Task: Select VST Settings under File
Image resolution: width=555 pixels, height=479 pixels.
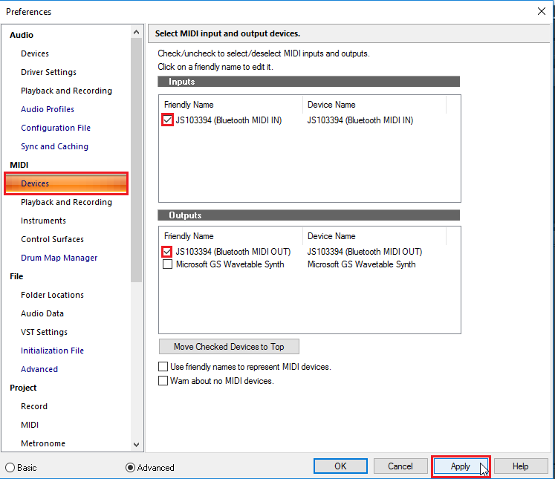Action: click(44, 332)
